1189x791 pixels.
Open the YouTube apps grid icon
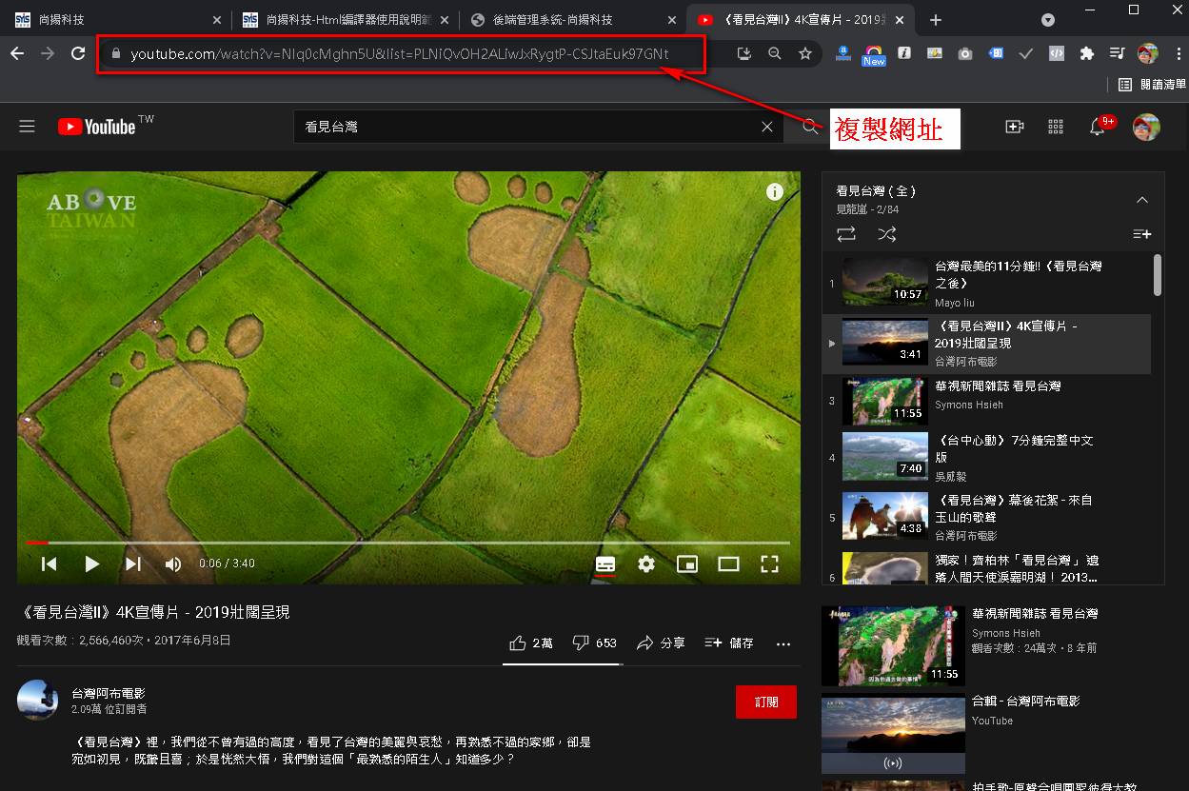(x=1055, y=127)
